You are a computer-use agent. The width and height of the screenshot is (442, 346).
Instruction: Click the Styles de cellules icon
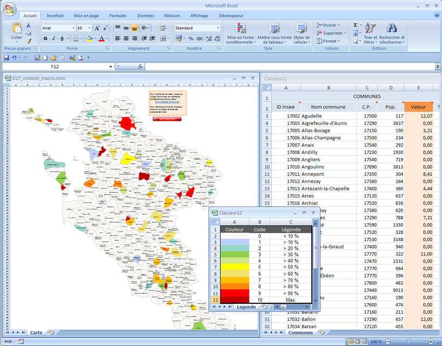coord(302,28)
